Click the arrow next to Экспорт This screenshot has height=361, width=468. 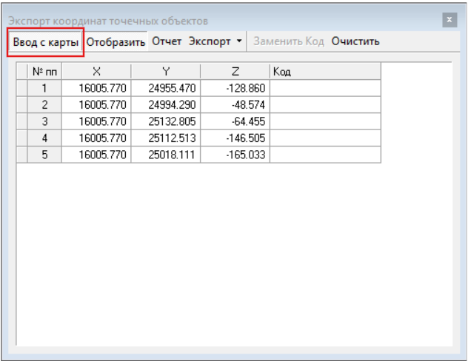tap(239, 41)
